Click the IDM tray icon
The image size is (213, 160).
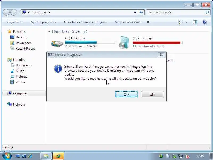161,156
